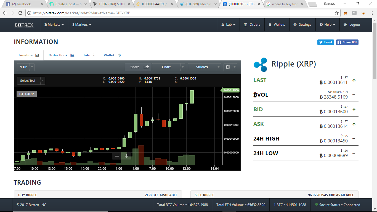This screenshot has height=212, width=377.
Task: Click the Socket Status connection icon
Action: (316, 205)
